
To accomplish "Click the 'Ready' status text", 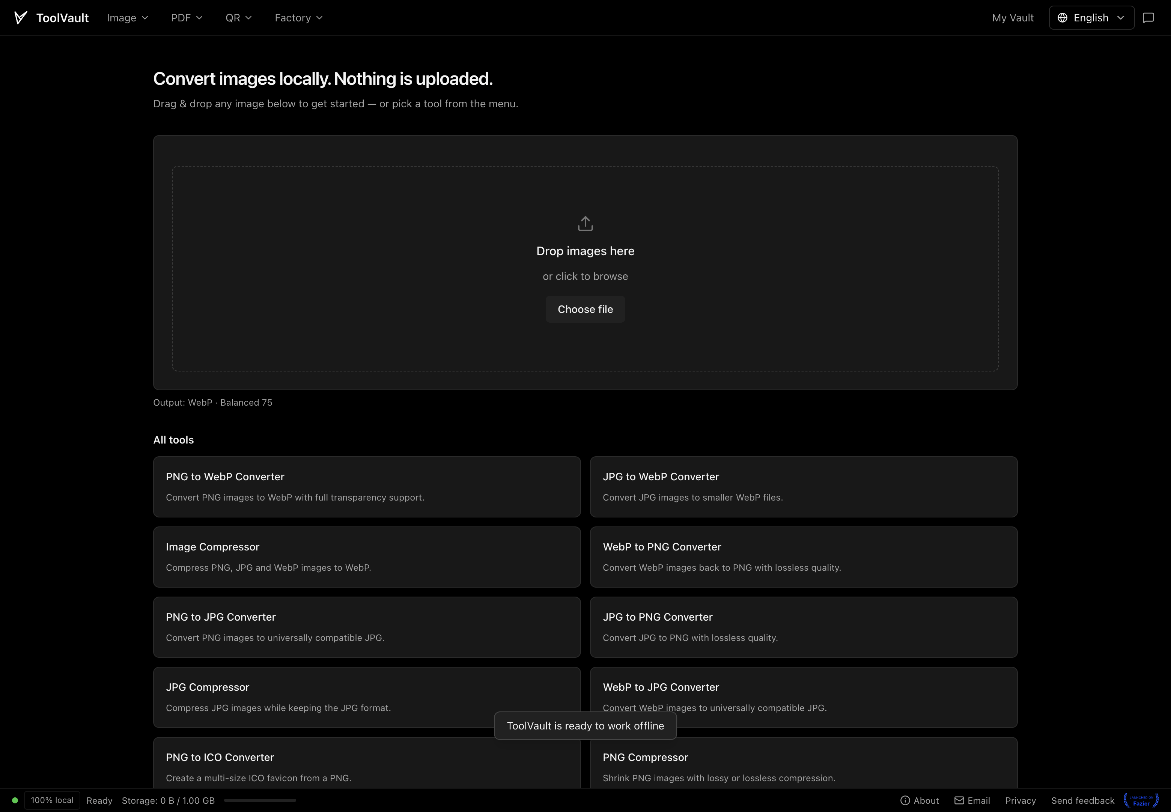I will tap(99, 800).
